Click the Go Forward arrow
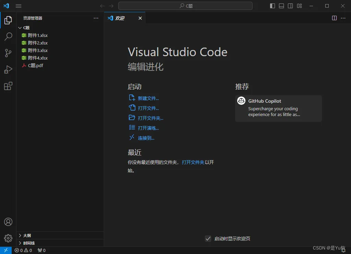 pyautogui.click(x=111, y=6)
